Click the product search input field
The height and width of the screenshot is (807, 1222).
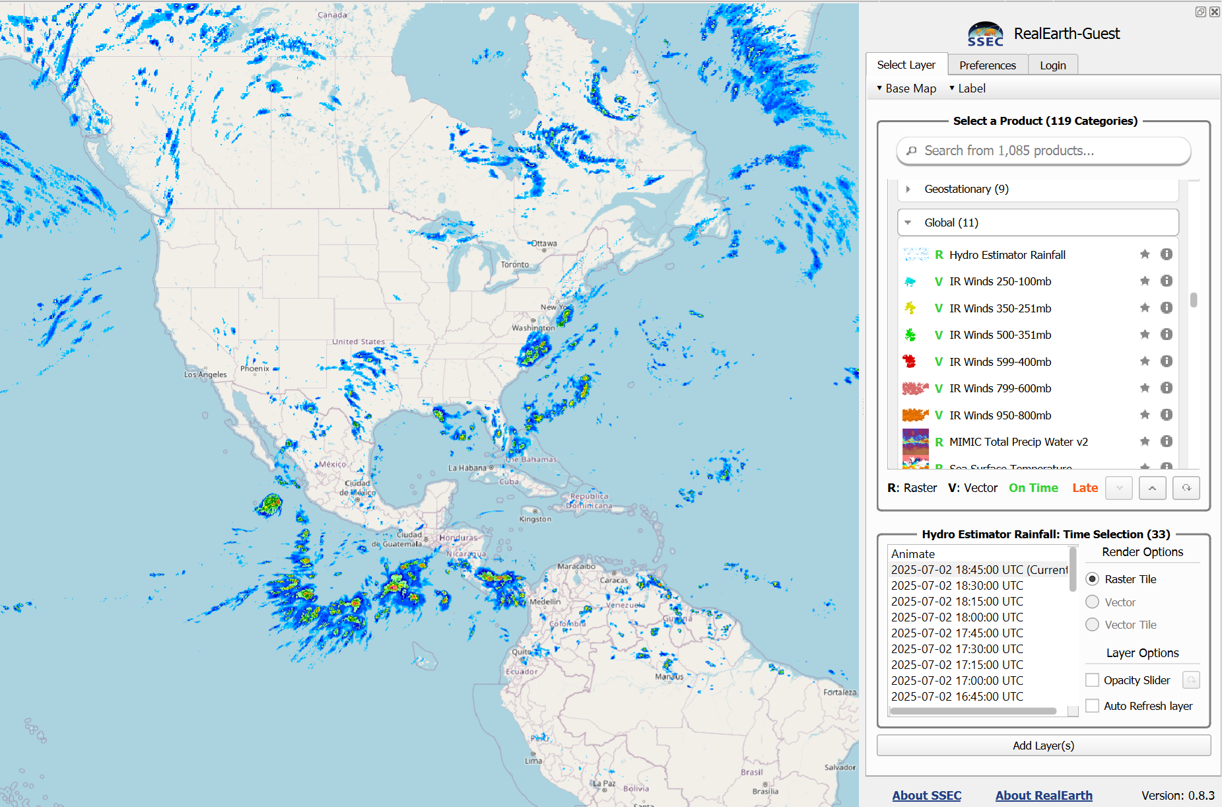1043,151
